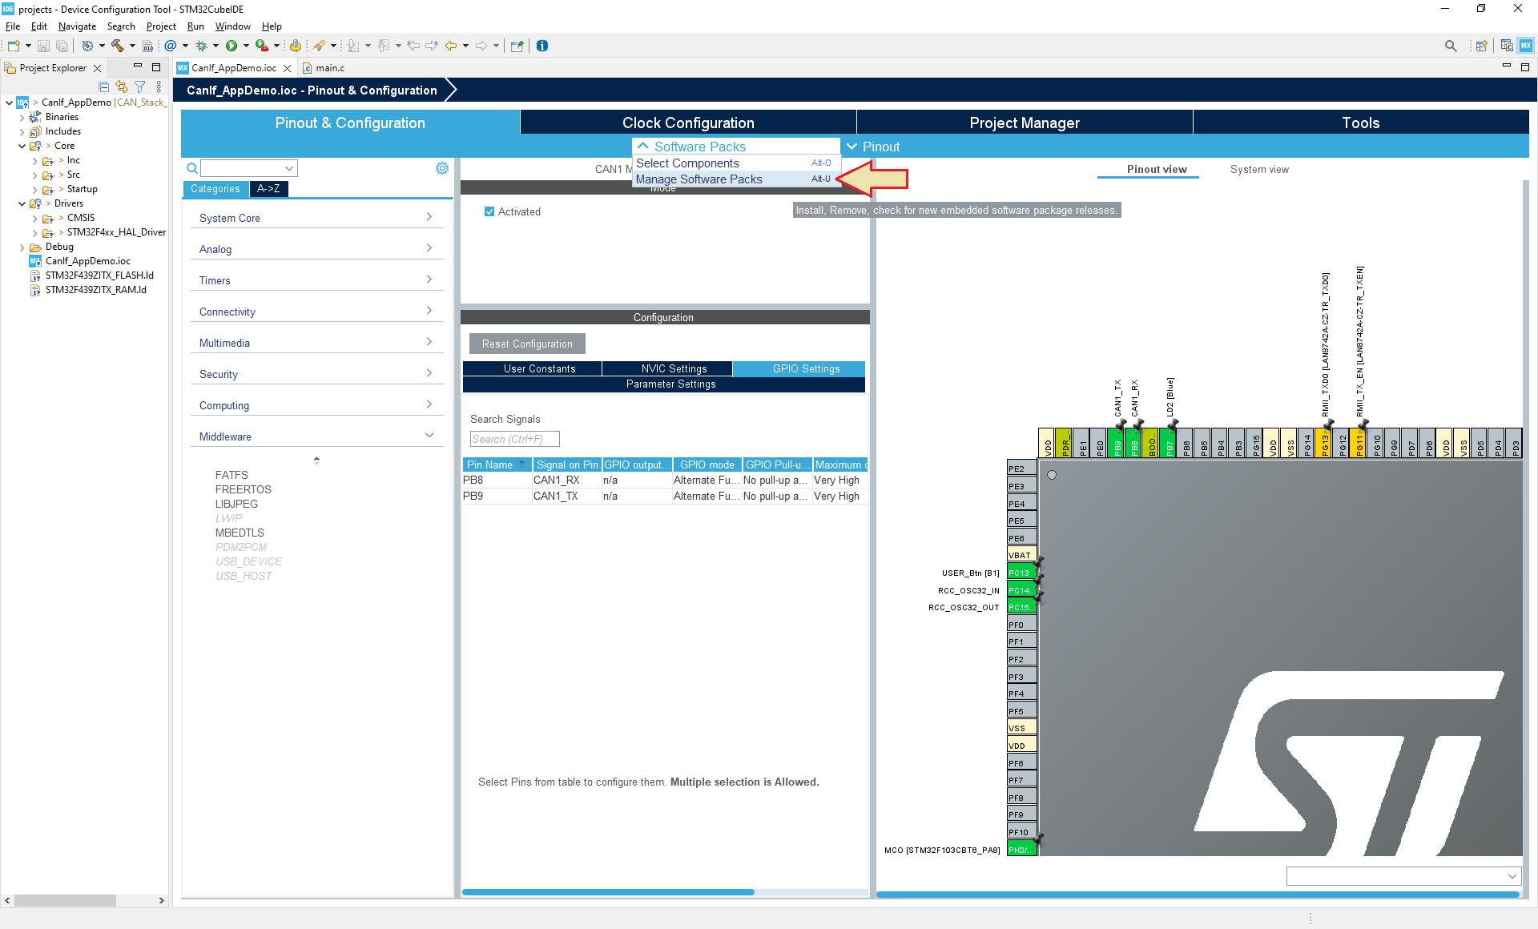The width and height of the screenshot is (1538, 929).
Task: Switch to the C/C++ perspective icon
Action: (x=1507, y=46)
